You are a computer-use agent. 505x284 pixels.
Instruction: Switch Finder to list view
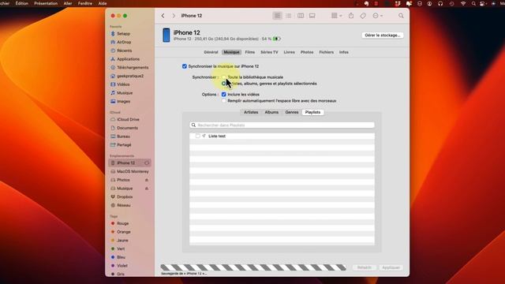click(x=289, y=16)
